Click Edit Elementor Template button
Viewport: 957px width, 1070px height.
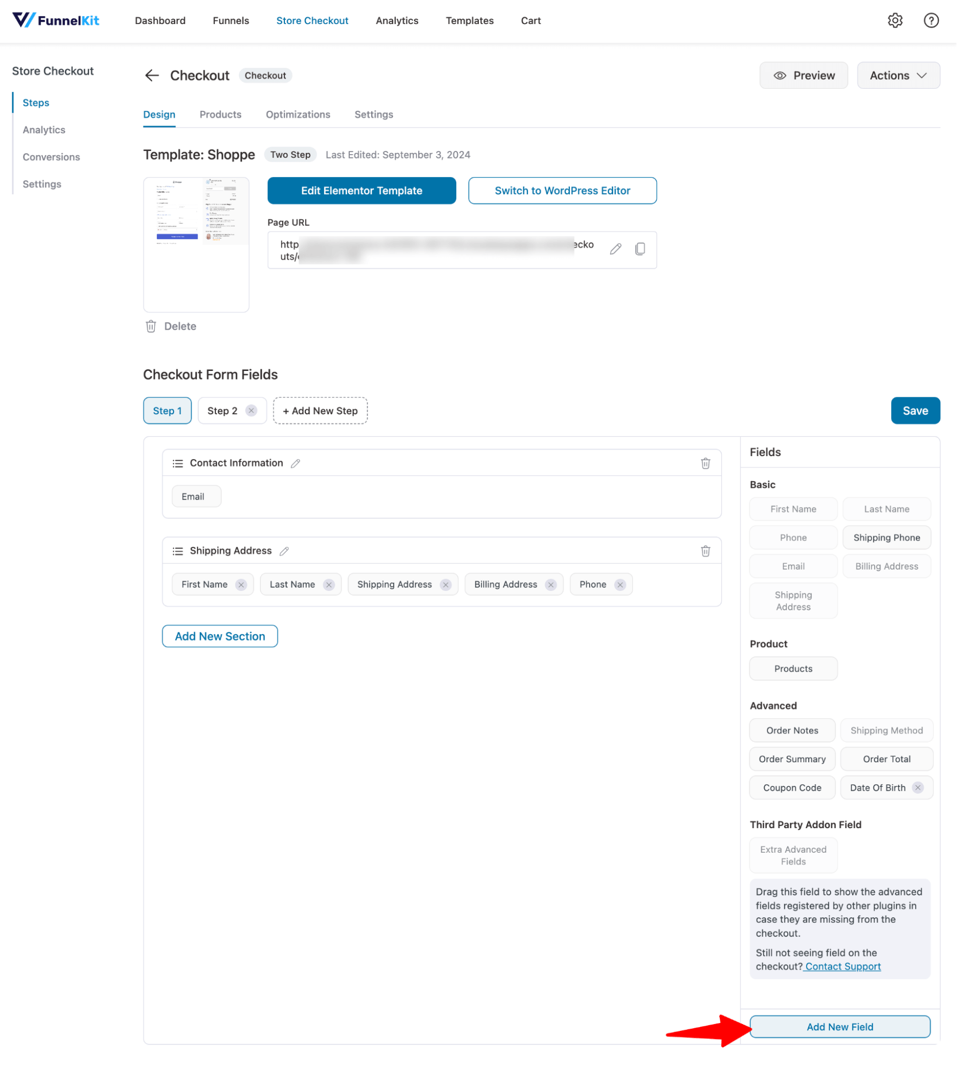point(361,191)
